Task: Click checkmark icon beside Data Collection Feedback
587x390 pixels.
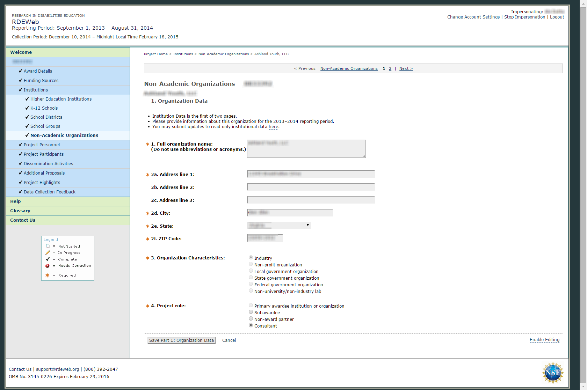Action: pos(20,192)
